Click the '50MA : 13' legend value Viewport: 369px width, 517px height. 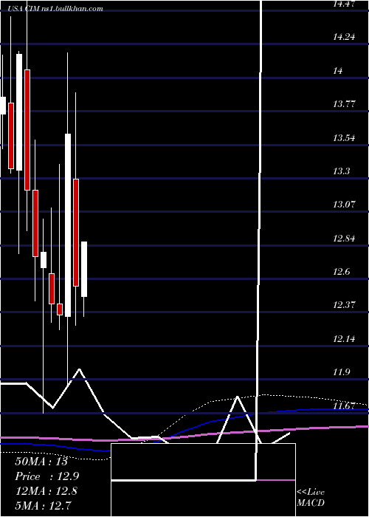41,462
